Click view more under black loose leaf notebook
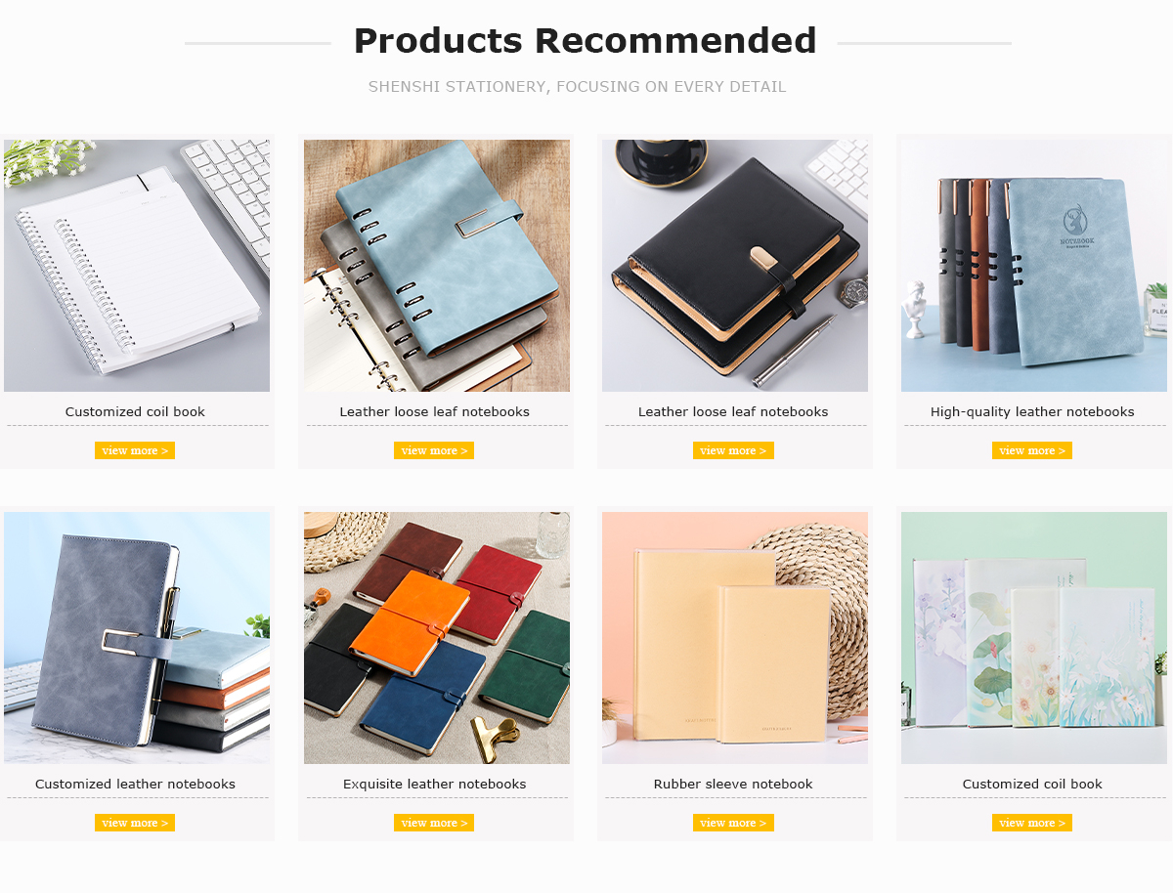1173x893 pixels. click(x=733, y=450)
